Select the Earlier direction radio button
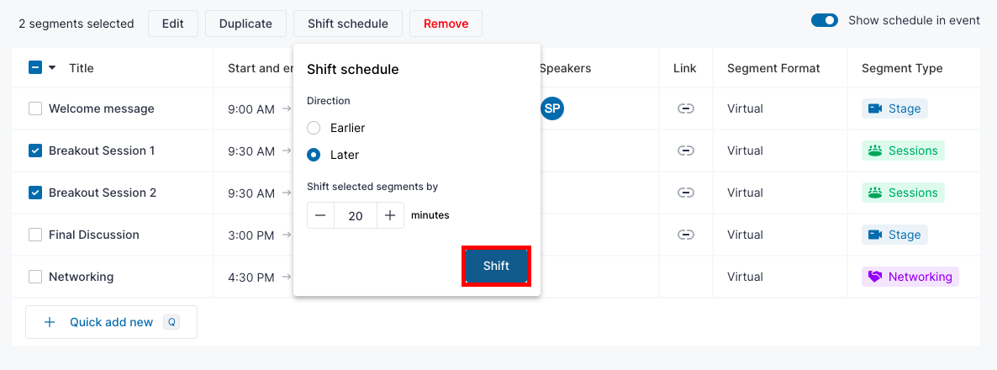The width and height of the screenshot is (997, 370). (x=314, y=128)
